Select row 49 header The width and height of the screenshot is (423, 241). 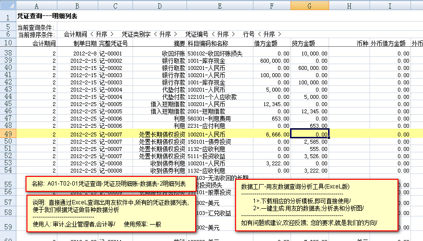[x=7, y=134]
